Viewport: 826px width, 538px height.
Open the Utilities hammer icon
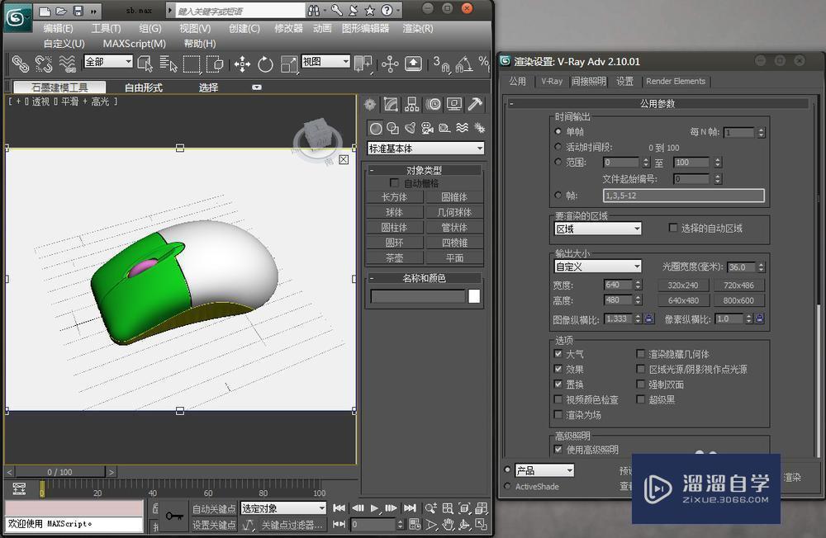(474, 104)
